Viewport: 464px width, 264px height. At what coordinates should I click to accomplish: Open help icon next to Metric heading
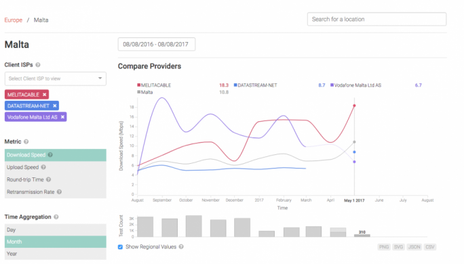[26, 141]
